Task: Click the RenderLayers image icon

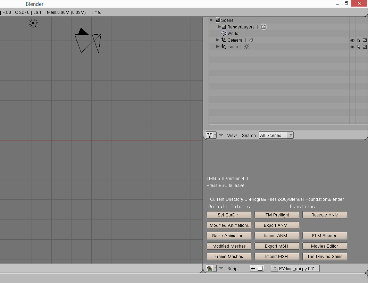Action: coord(224,27)
